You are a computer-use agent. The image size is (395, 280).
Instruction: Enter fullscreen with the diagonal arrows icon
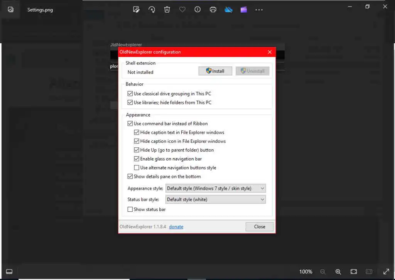(386, 272)
